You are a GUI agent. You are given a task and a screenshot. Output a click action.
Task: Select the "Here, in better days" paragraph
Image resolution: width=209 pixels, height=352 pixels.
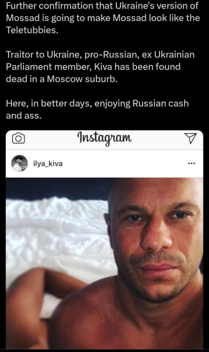click(x=97, y=109)
